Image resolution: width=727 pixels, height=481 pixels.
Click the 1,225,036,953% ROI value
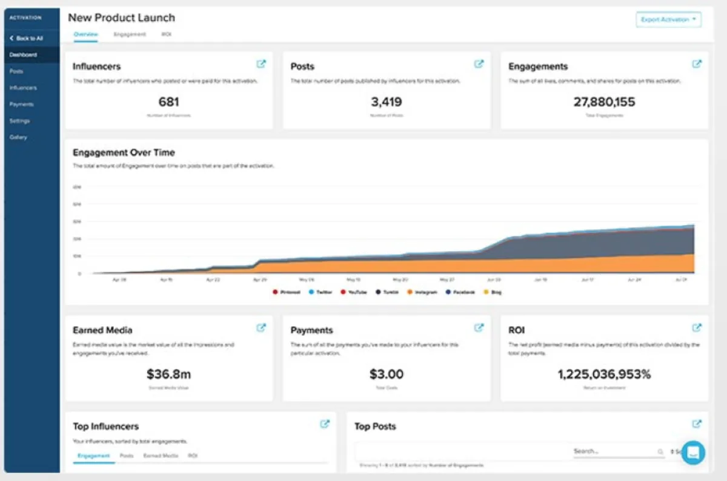[604, 375]
